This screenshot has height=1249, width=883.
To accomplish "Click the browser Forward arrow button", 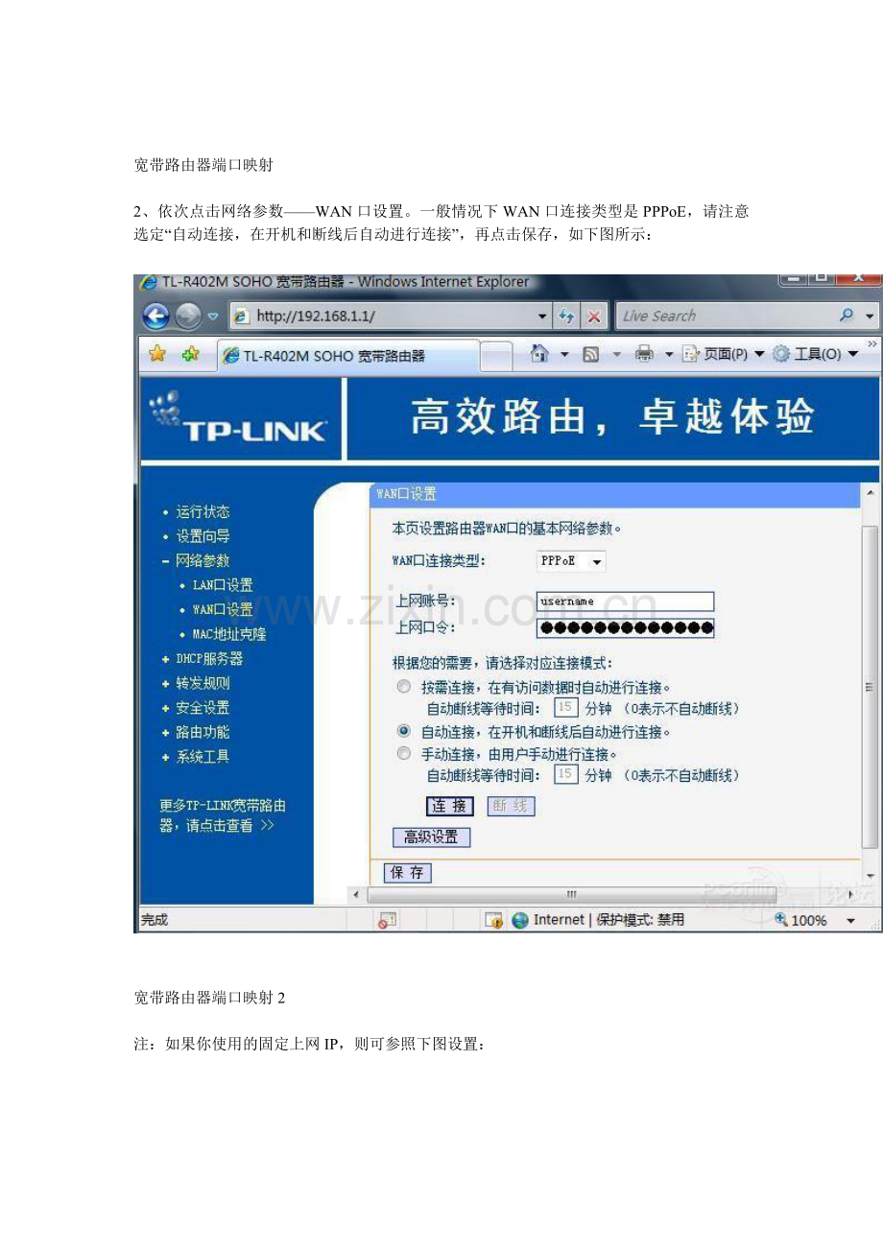I will click(x=188, y=316).
